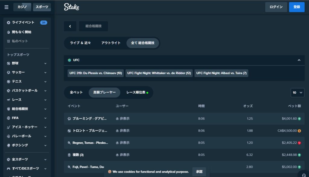The height and width of the screenshot is (177, 309).
Task: Open UFC Fight Night: Albazi vs. Taira
Action: (221, 73)
